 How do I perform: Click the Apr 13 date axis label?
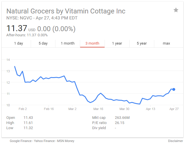[x=150, y=109]
